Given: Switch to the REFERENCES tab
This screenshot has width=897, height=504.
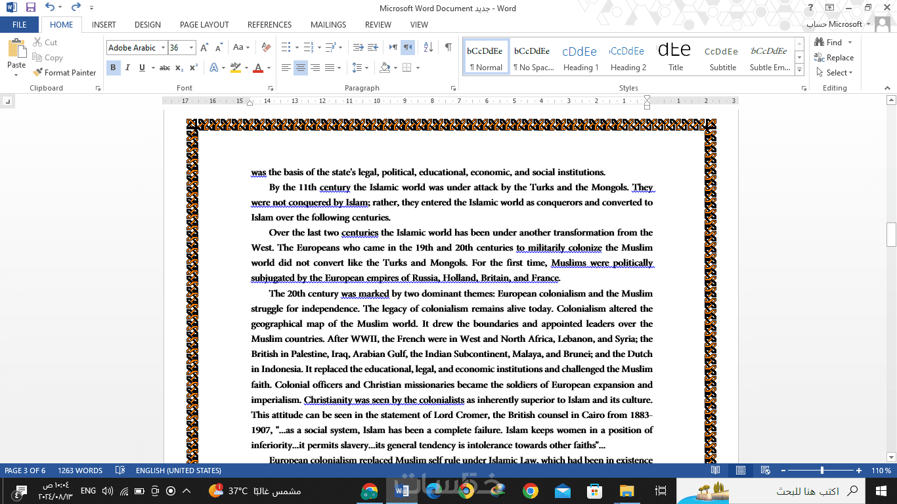Looking at the screenshot, I should click(x=269, y=25).
